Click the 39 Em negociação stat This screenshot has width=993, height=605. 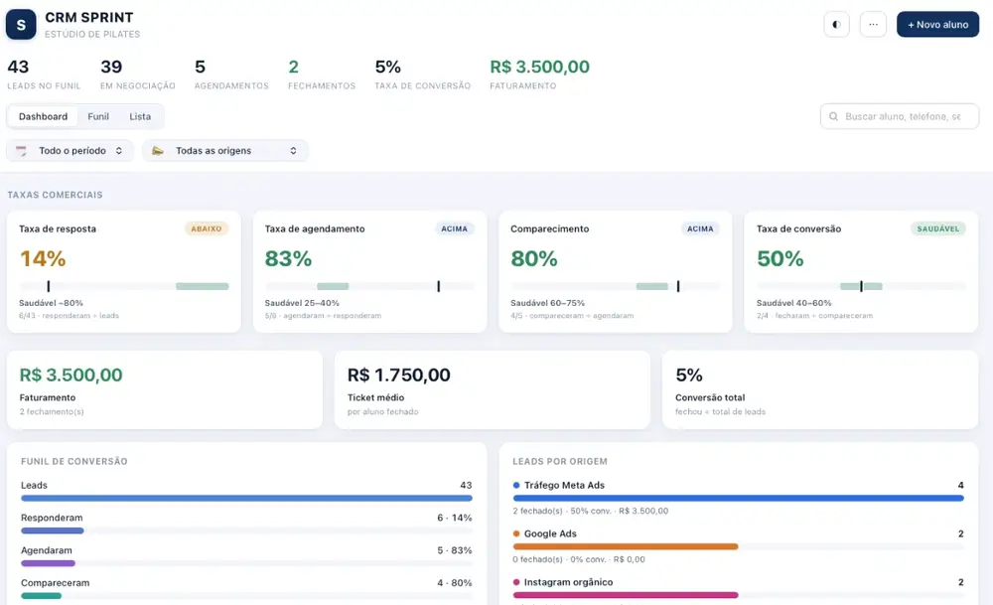[x=137, y=75]
